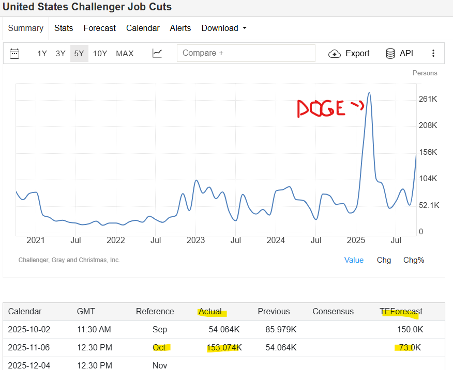Go to the Calendar tab

pos(143,28)
